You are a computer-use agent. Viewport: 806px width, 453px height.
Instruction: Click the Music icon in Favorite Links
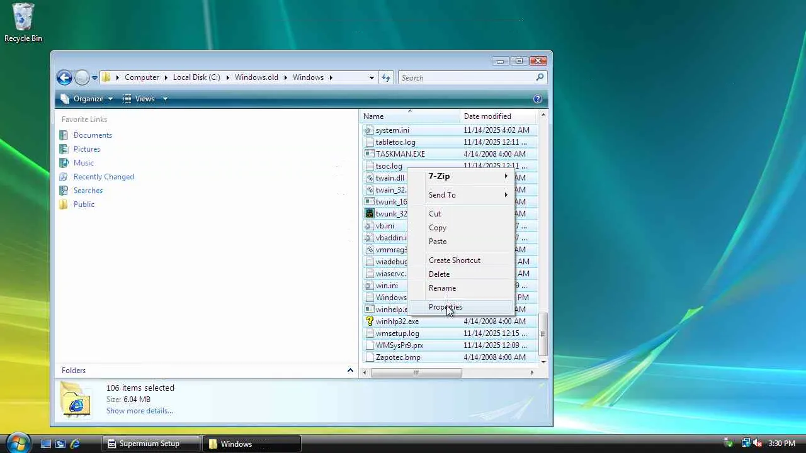tap(63, 163)
